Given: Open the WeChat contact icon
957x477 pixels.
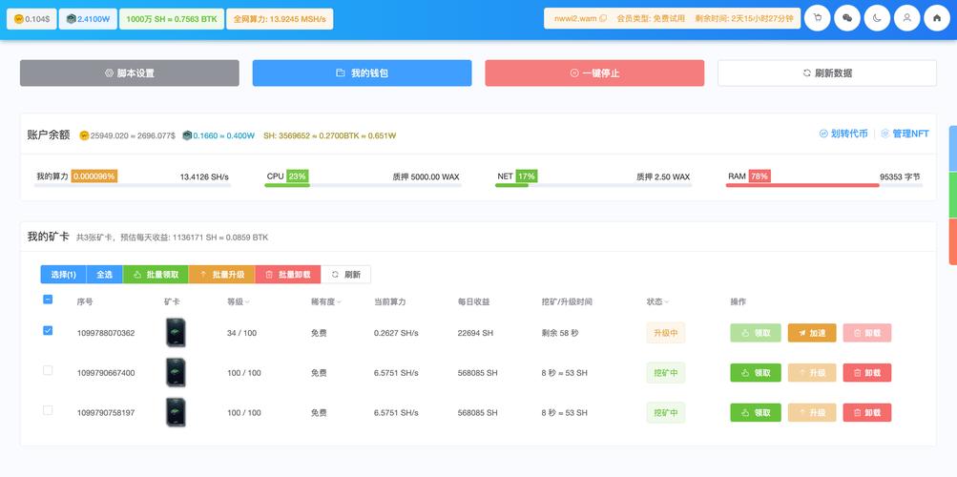Looking at the screenshot, I should click(847, 18).
